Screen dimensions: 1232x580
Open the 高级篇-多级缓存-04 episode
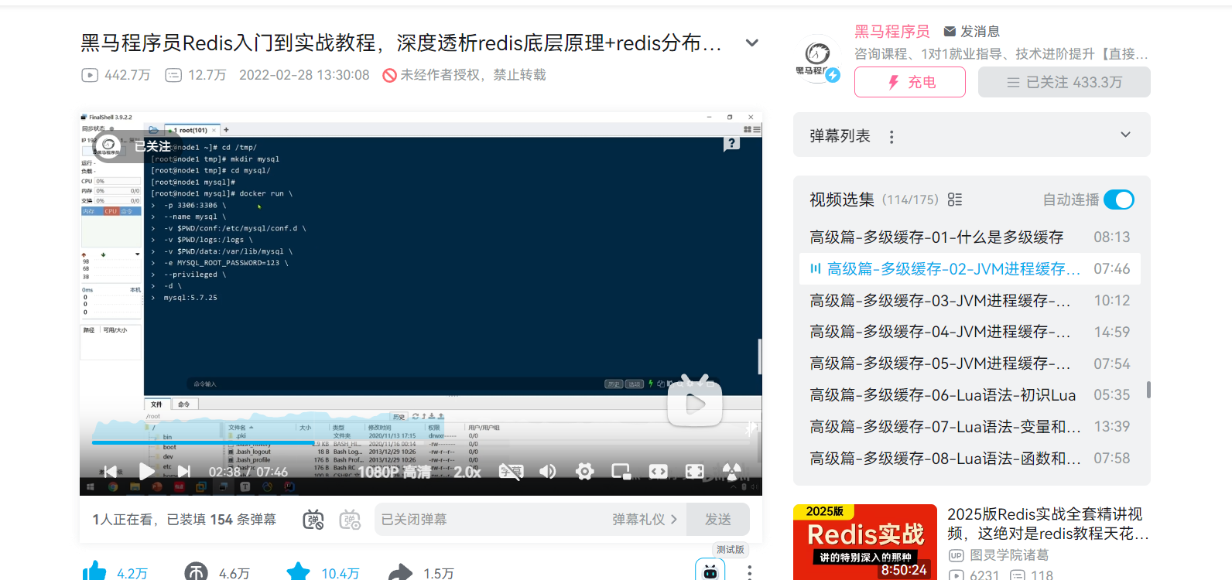tap(970, 333)
